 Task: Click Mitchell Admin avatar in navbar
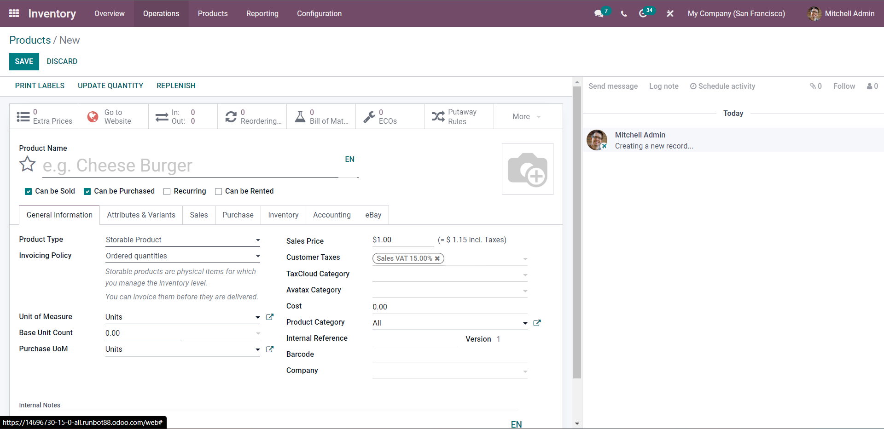click(814, 14)
